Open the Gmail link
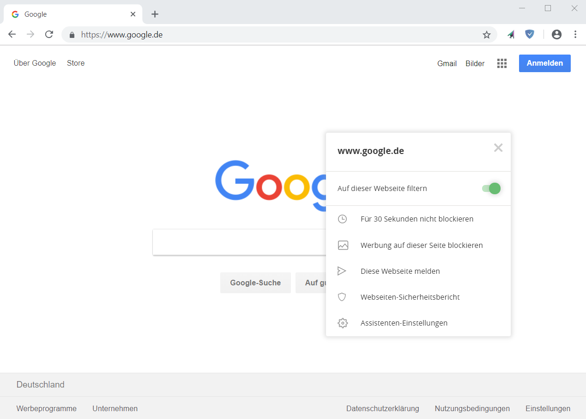The height and width of the screenshot is (419, 586). [x=447, y=63]
